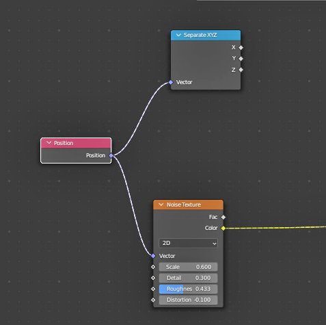
Task: Collapse the Separate XYZ node
Action: tap(178, 35)
